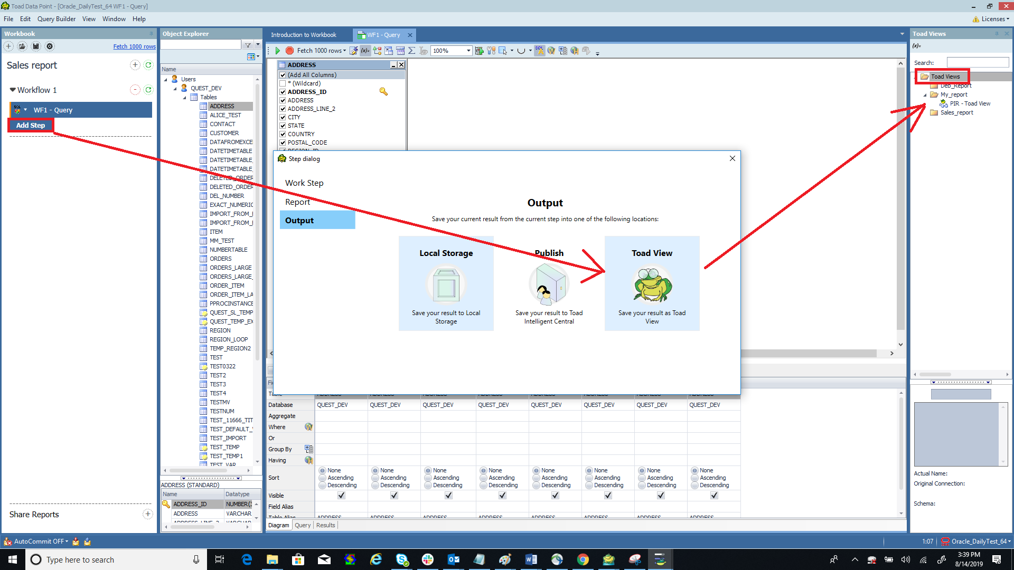Choose Toad View output option
The height and width of the screenshot is (570, 1014).
tap(652, 283)
